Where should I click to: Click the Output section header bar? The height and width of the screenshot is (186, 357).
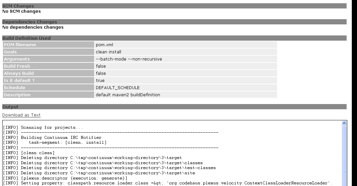tap(174, 107)
